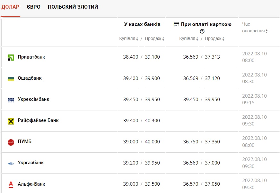The image size is (280, 193).
Task: Switch to the ЄВРО tab
Action: (x=34, y=7)
